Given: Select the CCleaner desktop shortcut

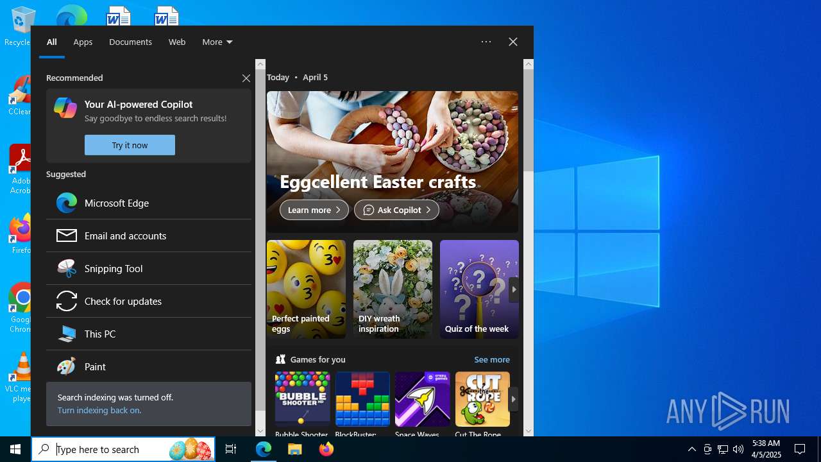Looking at the screenshot, I should coord(19,96).
